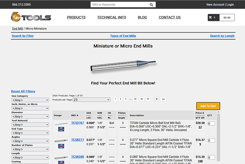Go to results page 97
This screenshot has width=245, height=164.
click(x=148, y=99)
